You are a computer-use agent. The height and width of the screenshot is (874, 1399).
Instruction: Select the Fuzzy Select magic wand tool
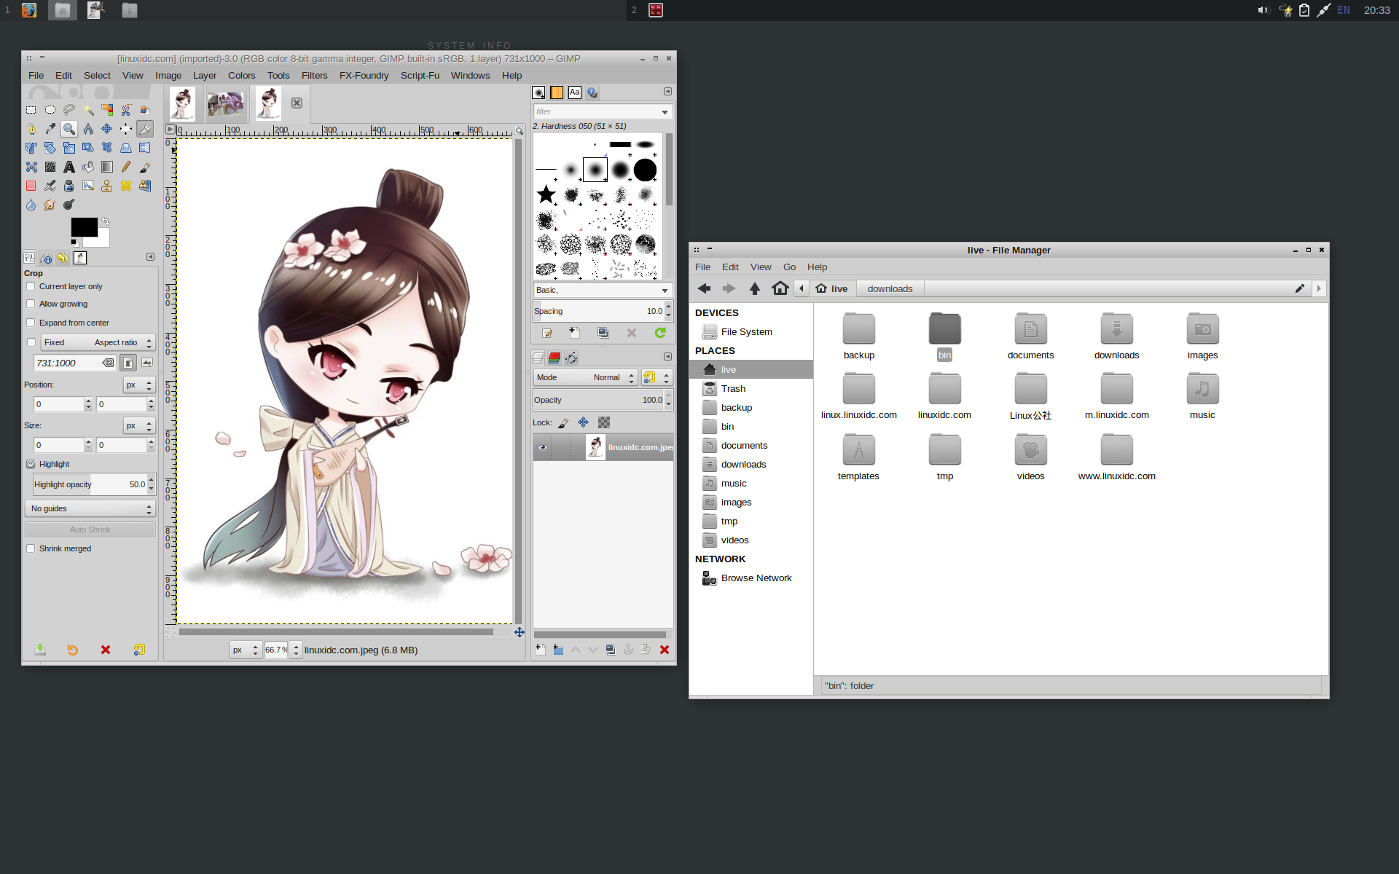[x=89, y=109]
